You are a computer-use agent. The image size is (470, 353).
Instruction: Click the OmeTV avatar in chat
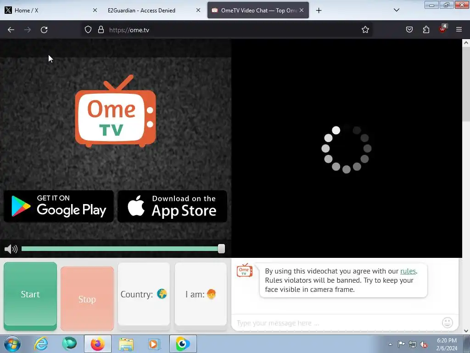[245, 270]
